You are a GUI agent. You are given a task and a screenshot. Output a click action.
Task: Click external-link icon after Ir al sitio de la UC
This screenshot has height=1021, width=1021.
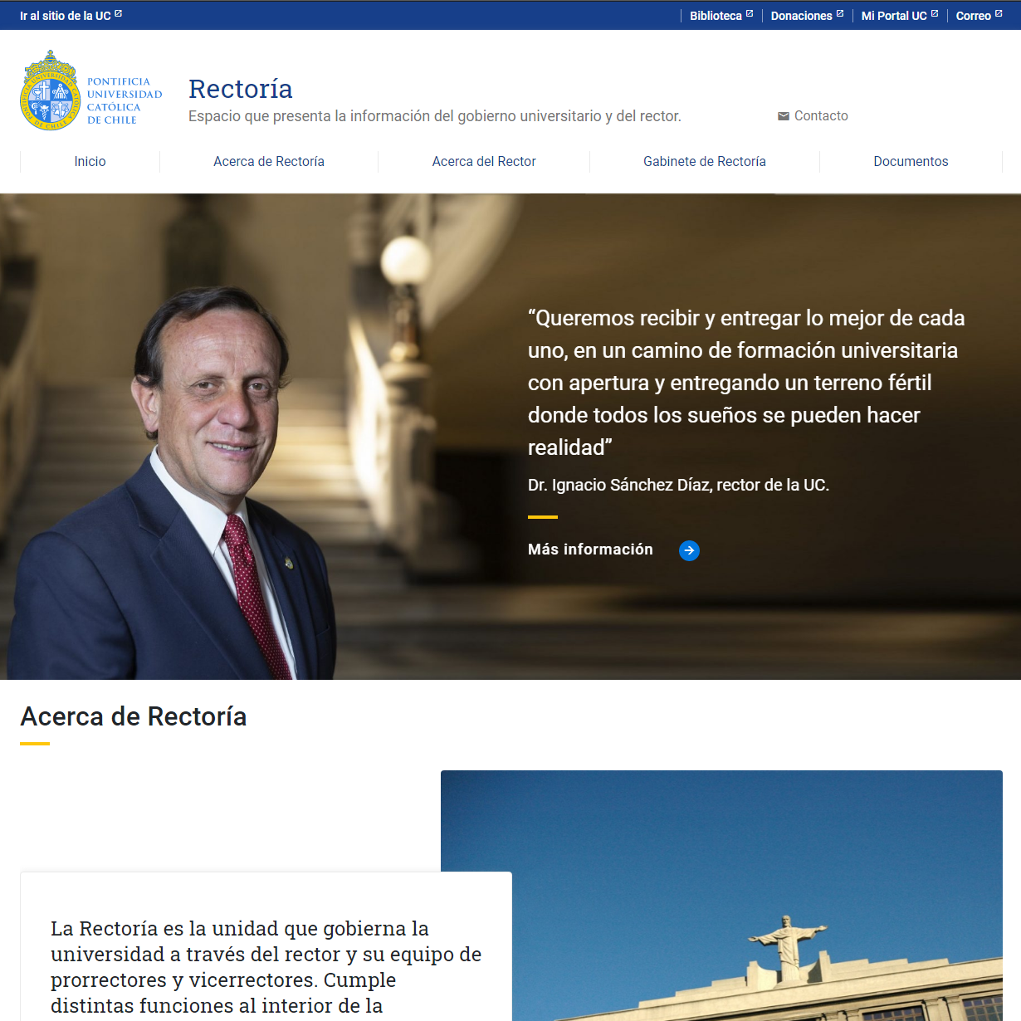(119, 13)
